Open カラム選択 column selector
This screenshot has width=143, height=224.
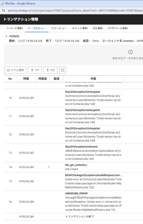point(15,70)
